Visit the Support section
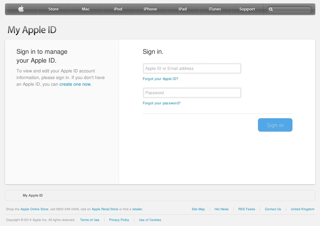320x226 pixels. tap(247, 9)
